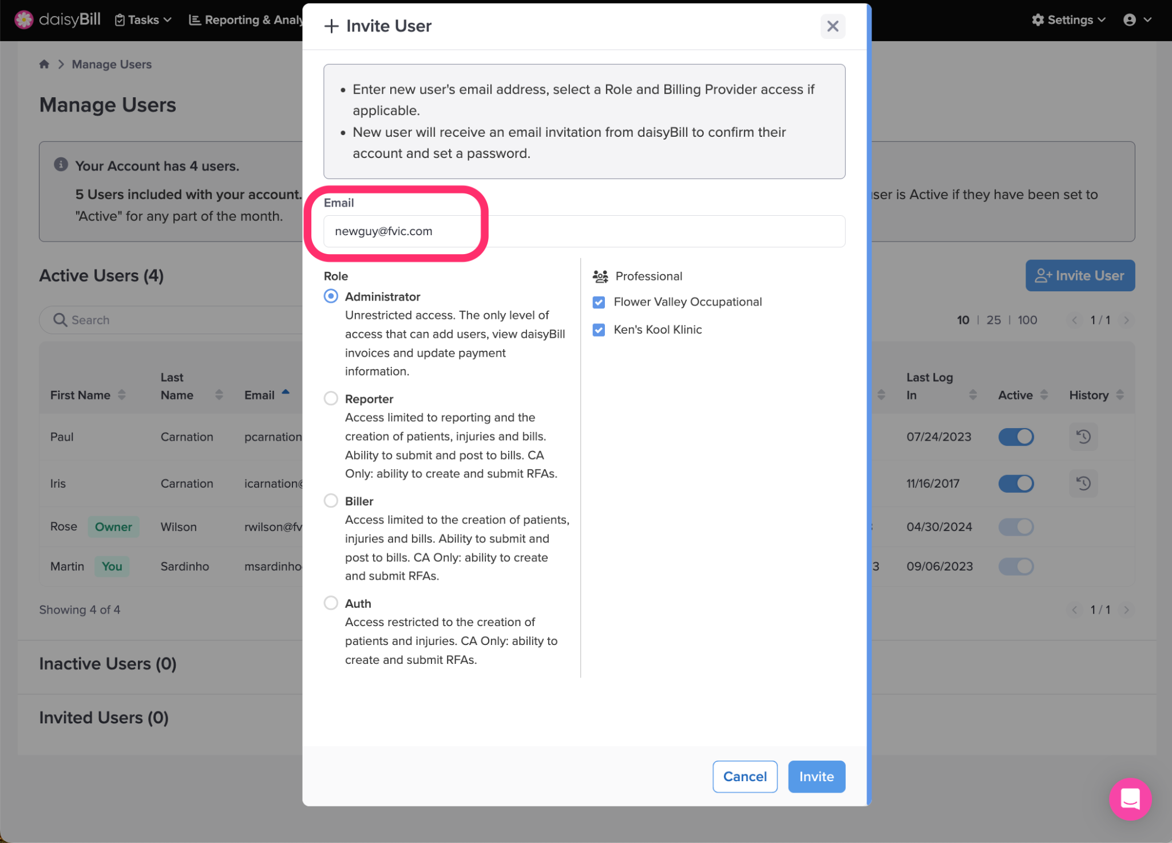Image resolution: width=1172 pixels, height=843 pixels.
Task: Select the Reporter role radio button
Action: pyautogui.click(x=331, y=398)
